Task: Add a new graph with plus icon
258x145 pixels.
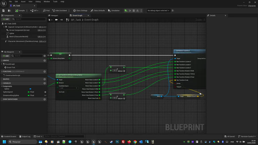Action: [x=45, y=60]
